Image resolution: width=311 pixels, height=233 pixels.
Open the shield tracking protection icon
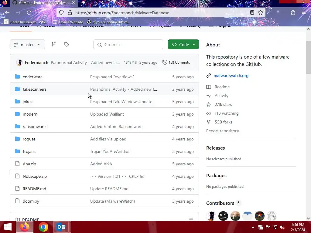(x=61, y=13)
